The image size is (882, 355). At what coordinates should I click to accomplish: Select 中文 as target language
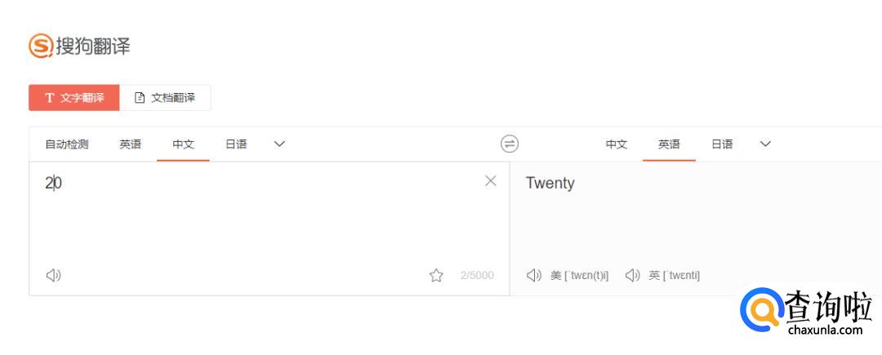pos(616,144)
